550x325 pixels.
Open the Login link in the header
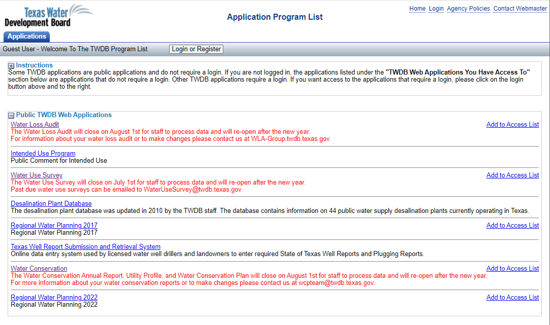[x=436, y=9]
